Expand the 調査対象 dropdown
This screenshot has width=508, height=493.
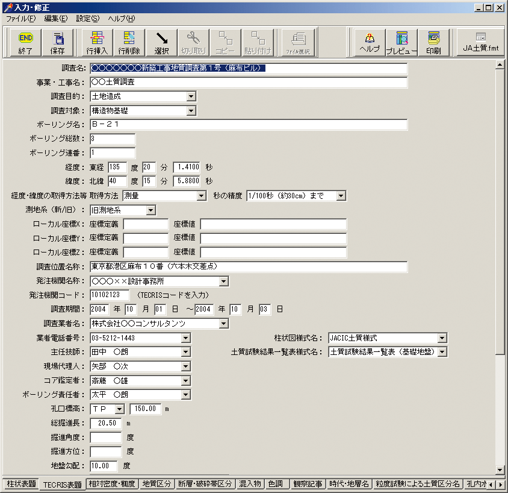tap(191, 111)
